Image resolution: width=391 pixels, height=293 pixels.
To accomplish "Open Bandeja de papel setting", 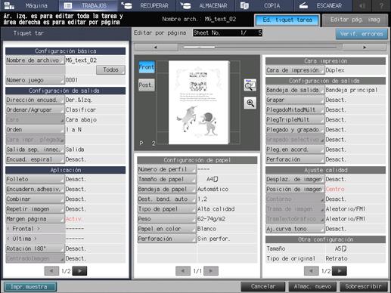I will click(x=167, y=189).
